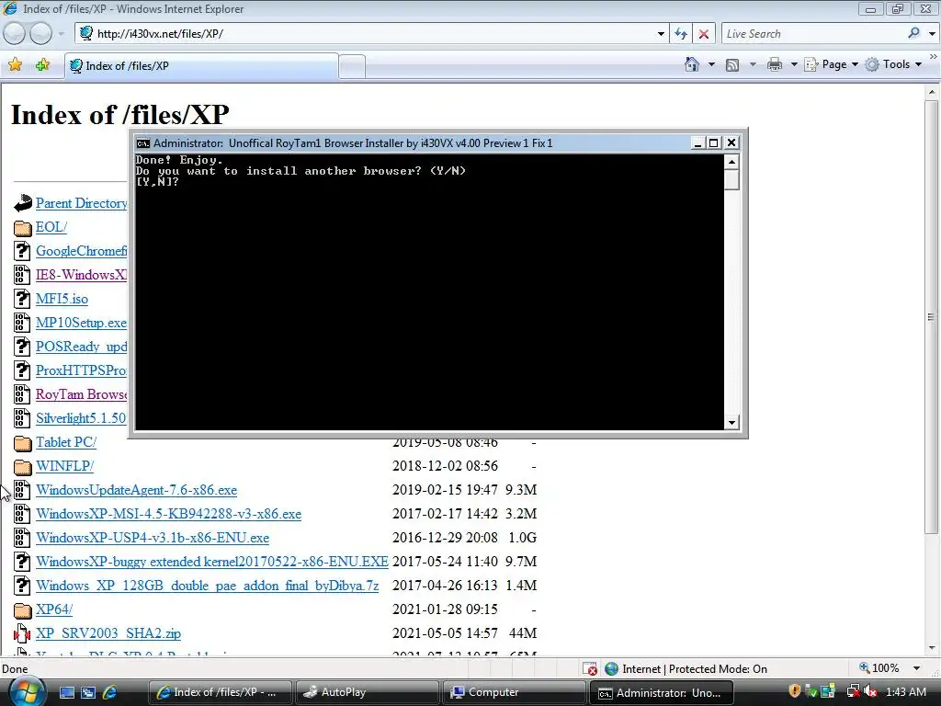Open the search provider options dropdown
The image size is (941, 706).
pyautogui.click(x=932, y=34)
